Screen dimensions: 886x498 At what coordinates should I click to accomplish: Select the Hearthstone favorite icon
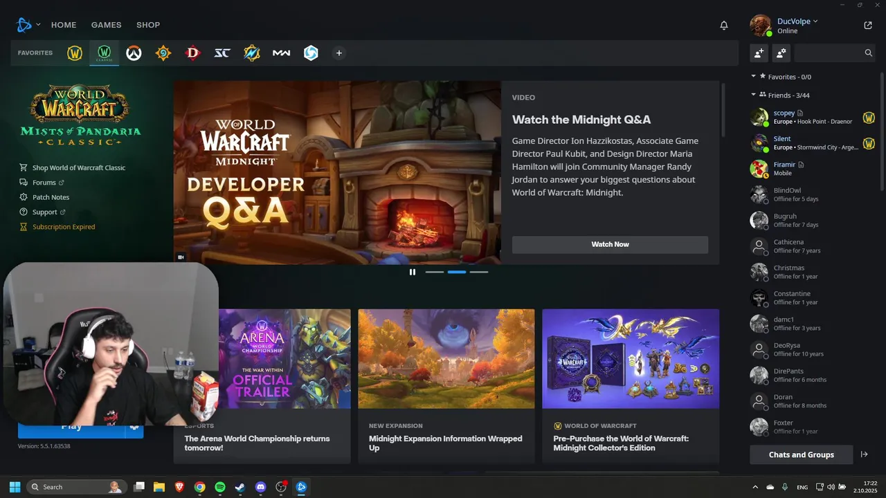tap(163, 53)
